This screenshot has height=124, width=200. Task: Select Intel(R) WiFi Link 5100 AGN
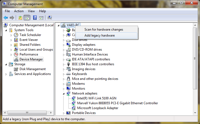96,98
